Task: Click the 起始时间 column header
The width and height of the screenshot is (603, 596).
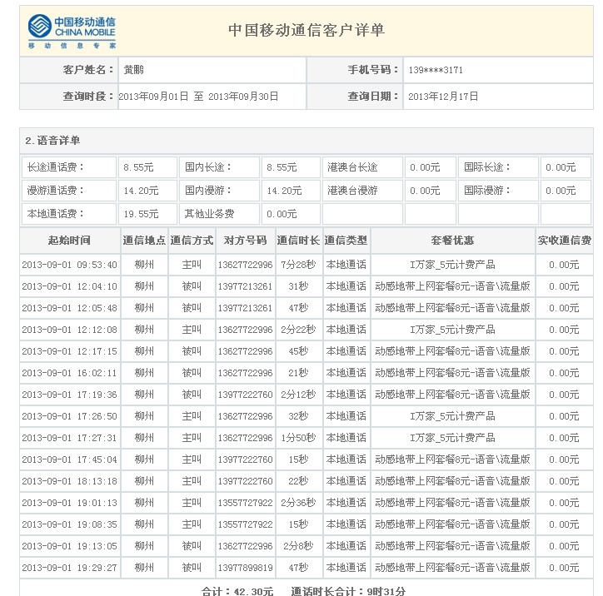Action: tap(69, 241)
